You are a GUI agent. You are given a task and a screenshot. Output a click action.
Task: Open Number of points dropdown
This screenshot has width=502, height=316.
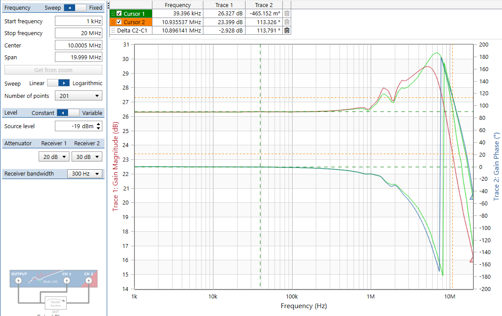pyautogui.click(x=79, y=96)
